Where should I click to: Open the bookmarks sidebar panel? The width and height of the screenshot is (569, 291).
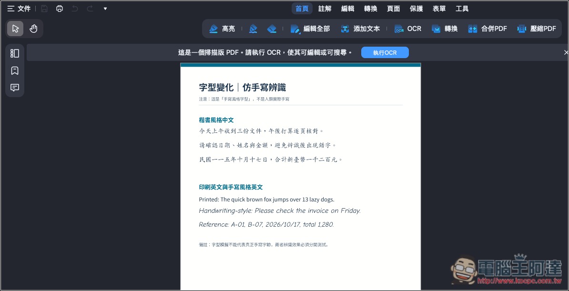pyautogui.click(x=15, y=70)
